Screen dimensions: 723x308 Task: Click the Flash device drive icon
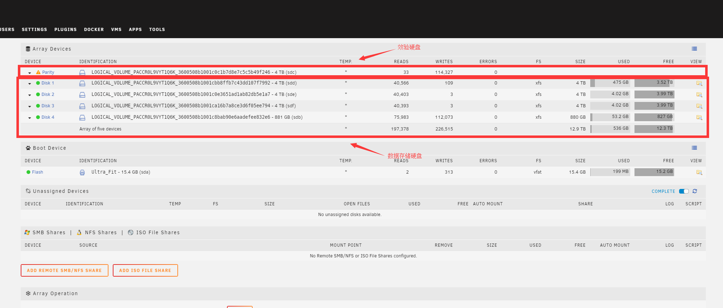82,173
